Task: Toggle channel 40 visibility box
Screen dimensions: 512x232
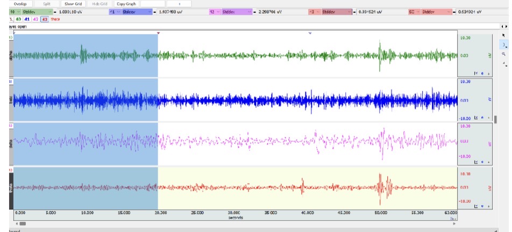Action: [19, 19]
